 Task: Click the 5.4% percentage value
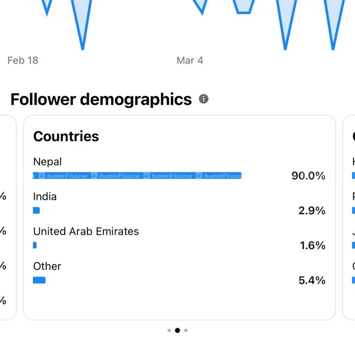click(x=311, y=280)
